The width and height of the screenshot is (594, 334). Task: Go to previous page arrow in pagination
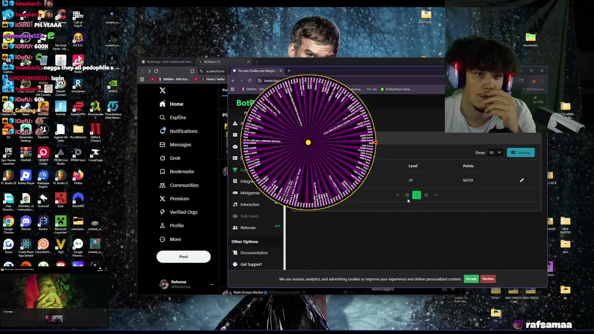(407, 195)
